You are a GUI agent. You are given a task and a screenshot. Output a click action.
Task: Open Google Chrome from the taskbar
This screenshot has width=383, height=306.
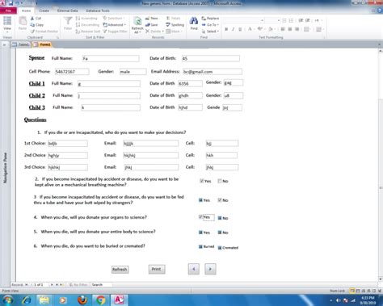[101, 300]
